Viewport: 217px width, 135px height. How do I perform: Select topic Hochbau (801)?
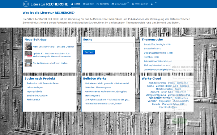(x=151, y=57)
